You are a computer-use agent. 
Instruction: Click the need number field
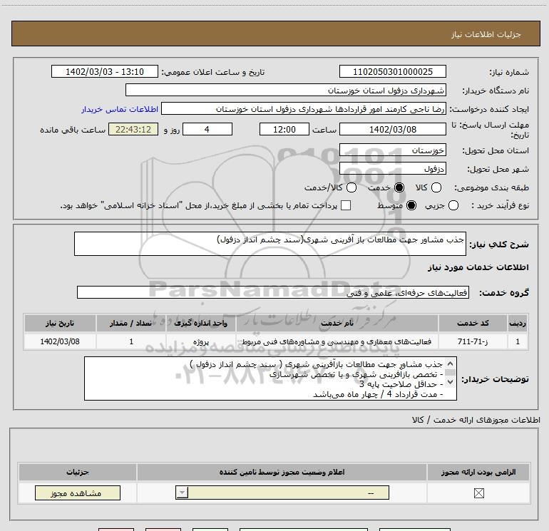[x=392, y=71]
